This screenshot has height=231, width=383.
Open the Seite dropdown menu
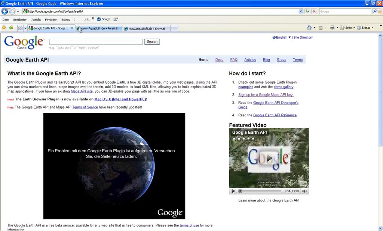pos(348,28)
